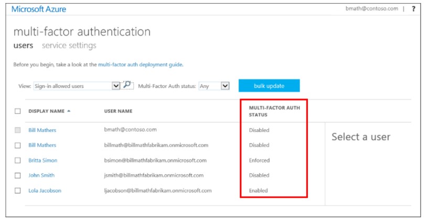Click the search magnifier icon
This screenshot has width=428, height=224.
click(x=127, y=85)
